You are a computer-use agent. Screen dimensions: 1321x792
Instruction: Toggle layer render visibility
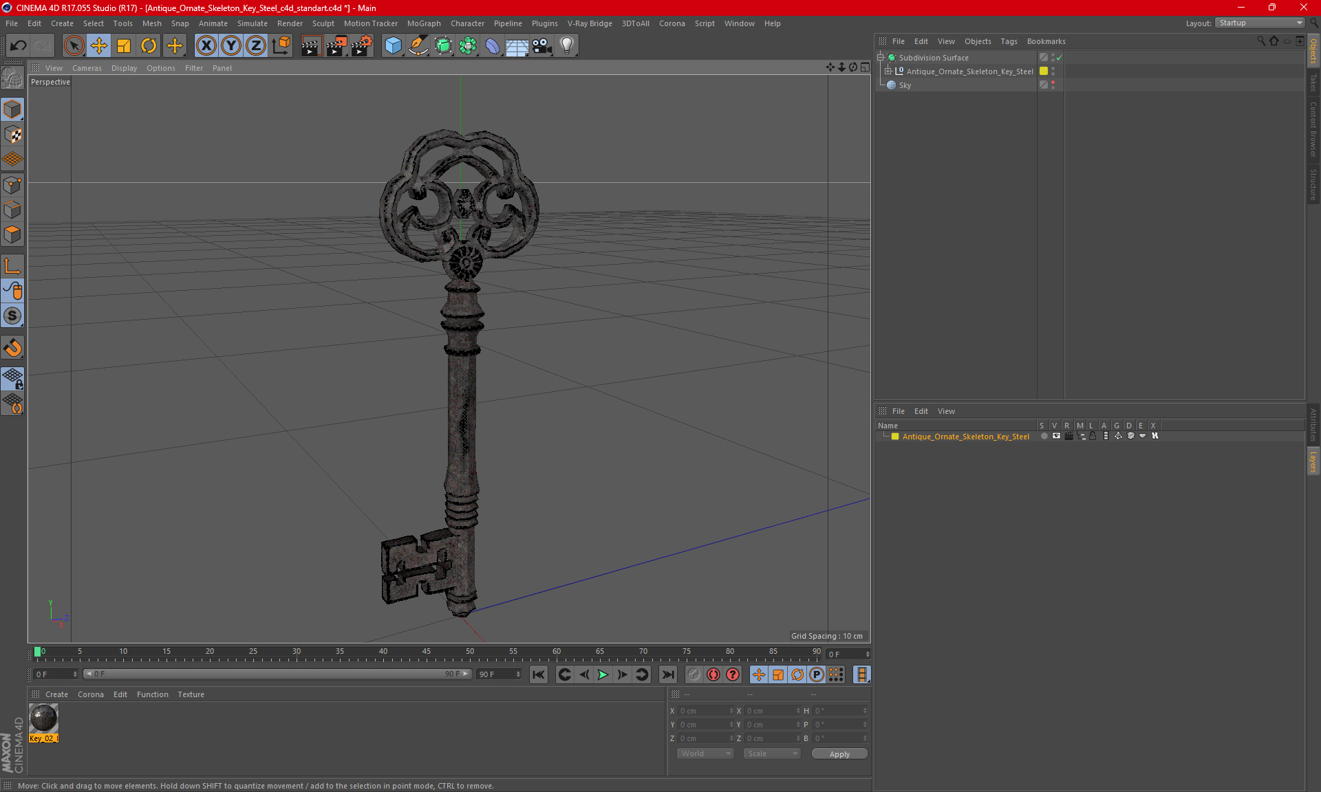point(1068,436)
